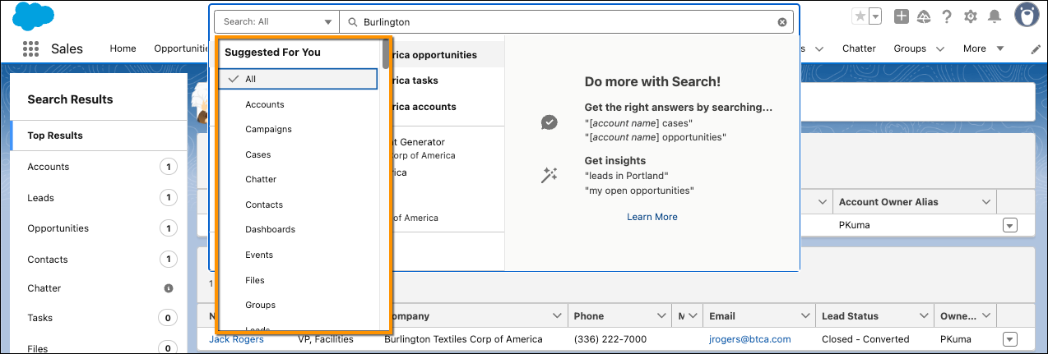Screen dimensions: 1048x354
Task: Click the pencil icon to edit navigation
Action: pos(1035,49)
